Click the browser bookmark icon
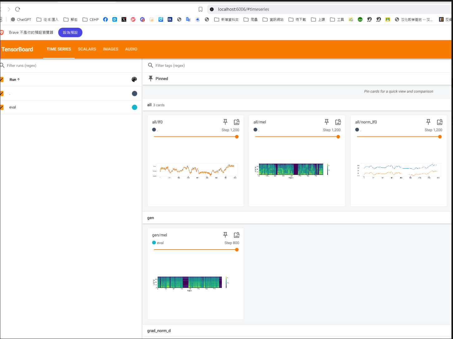The height and width of the screenshot is (339, 453). point(201,9)
